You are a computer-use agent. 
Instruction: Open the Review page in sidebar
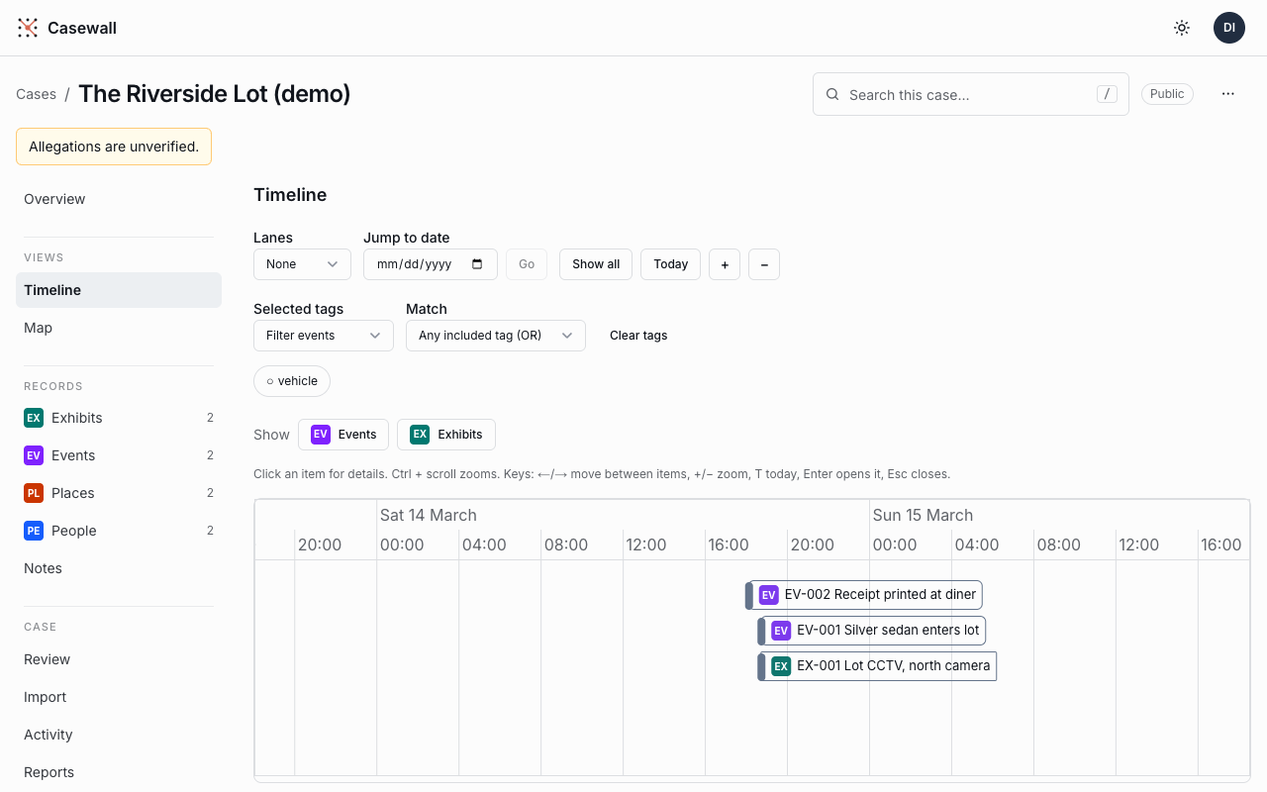tap(119, 659)
